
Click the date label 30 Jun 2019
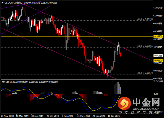tap(37, 116)
